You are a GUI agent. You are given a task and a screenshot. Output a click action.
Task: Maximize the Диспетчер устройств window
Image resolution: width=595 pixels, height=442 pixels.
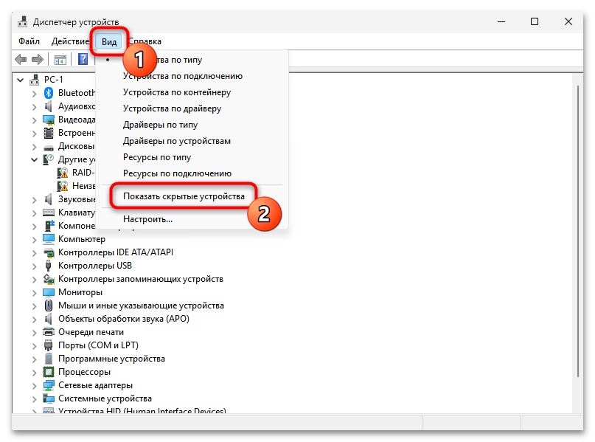(x=535, y=21)
